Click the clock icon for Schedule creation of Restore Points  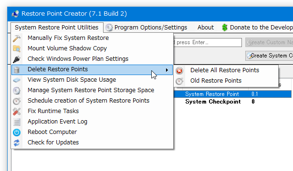pyautogui.click(x=17, y=101)
